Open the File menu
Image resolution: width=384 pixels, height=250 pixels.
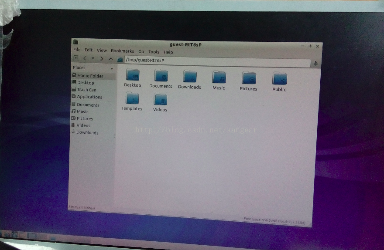[x=77, y=50]
